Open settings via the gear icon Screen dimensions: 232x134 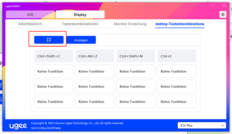pyautogui.click(x=223, y=14)
